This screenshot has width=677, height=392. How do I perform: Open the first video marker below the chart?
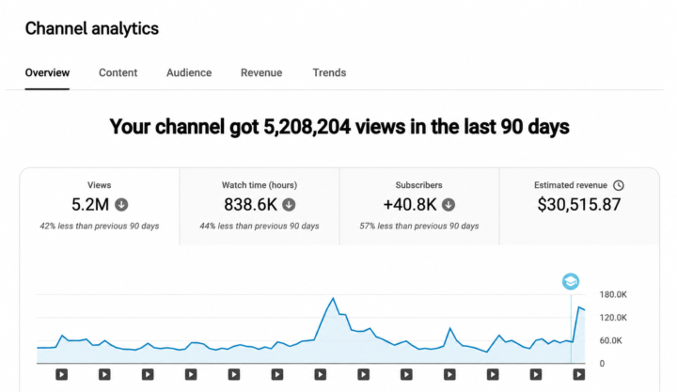tap(61, 374)
